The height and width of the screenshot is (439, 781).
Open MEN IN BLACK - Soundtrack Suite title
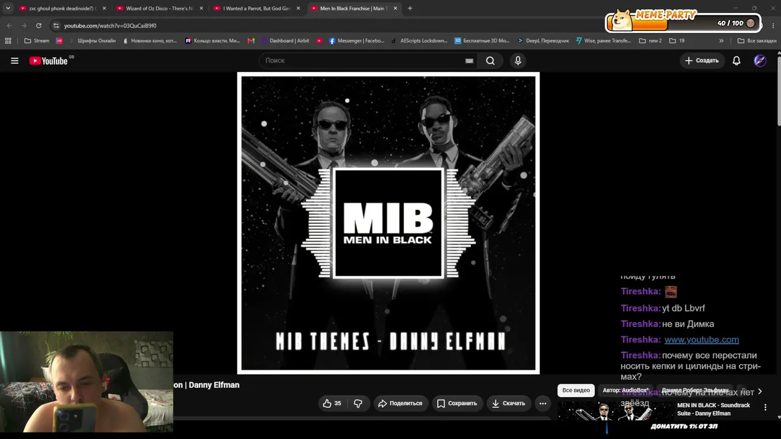coord(713,409)
